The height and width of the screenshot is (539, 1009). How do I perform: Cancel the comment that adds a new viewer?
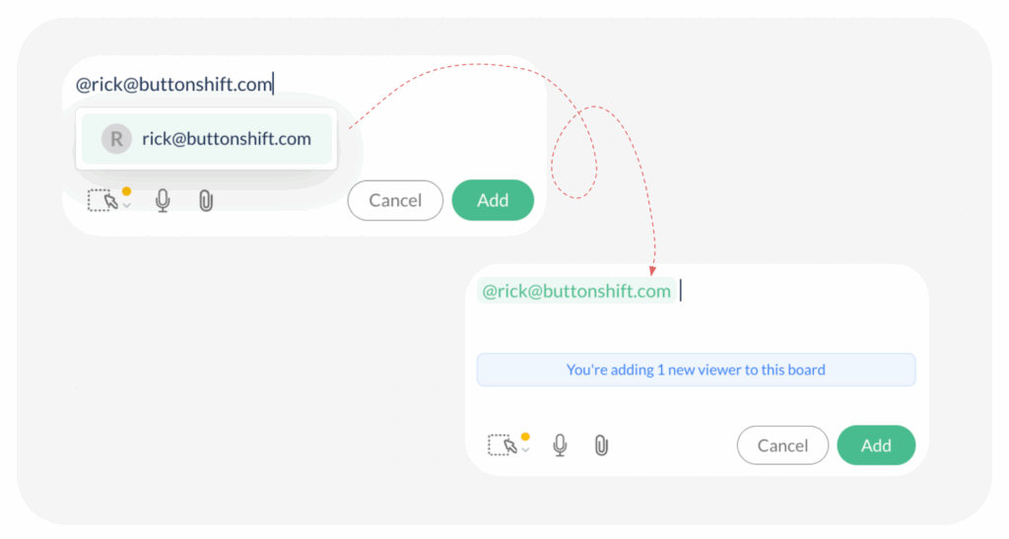[x=782, y=445]
